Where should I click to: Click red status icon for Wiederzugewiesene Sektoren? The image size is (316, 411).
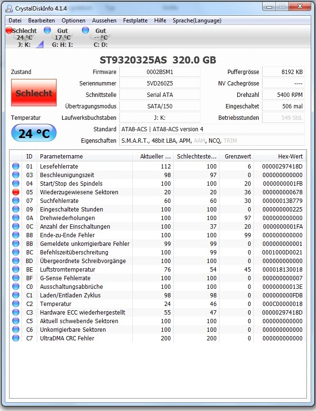[x=16, y=192]
